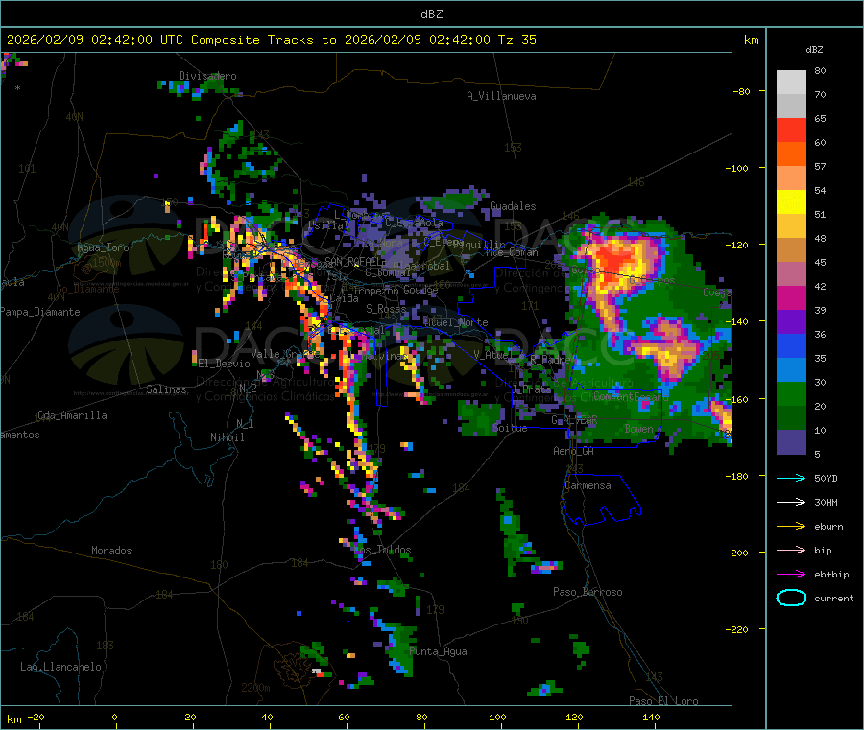Click the 'Paso_Barroso' map label

[x=588, y=593]
